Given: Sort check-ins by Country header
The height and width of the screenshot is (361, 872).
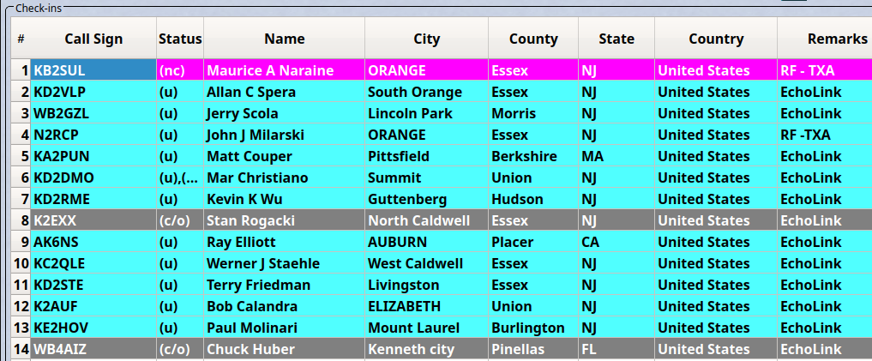Looking at the screenshot, I should coord(715,39).
